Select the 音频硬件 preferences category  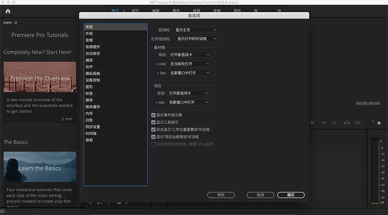[x=115, y=47]
